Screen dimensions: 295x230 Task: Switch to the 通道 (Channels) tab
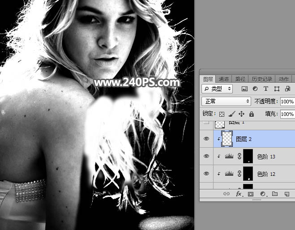224,79
